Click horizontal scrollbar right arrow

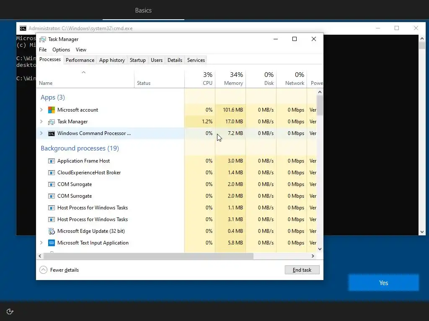[x=313, y=256]
